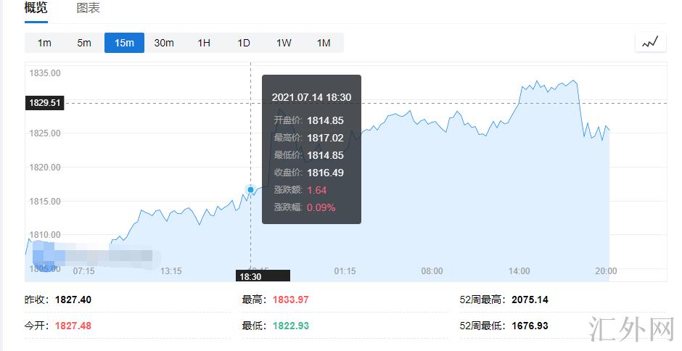Click the 08:00 time axis label
The height and width of the screenshot is (351, 682).
coord(432,271)
